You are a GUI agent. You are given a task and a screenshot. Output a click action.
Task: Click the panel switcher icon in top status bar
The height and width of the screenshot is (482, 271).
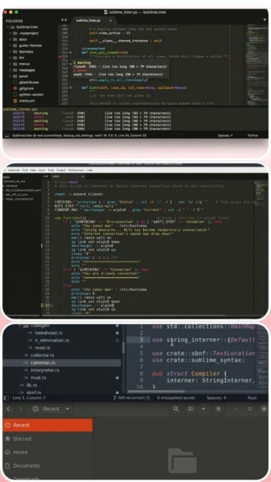[7, 136]
